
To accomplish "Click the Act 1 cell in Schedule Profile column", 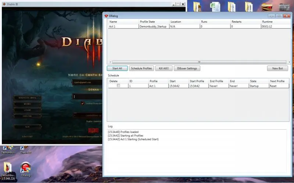I will click(x=158, y=86).
